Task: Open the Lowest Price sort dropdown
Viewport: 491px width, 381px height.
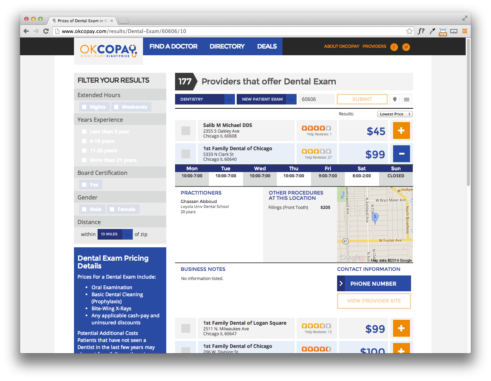Action: 395,114
